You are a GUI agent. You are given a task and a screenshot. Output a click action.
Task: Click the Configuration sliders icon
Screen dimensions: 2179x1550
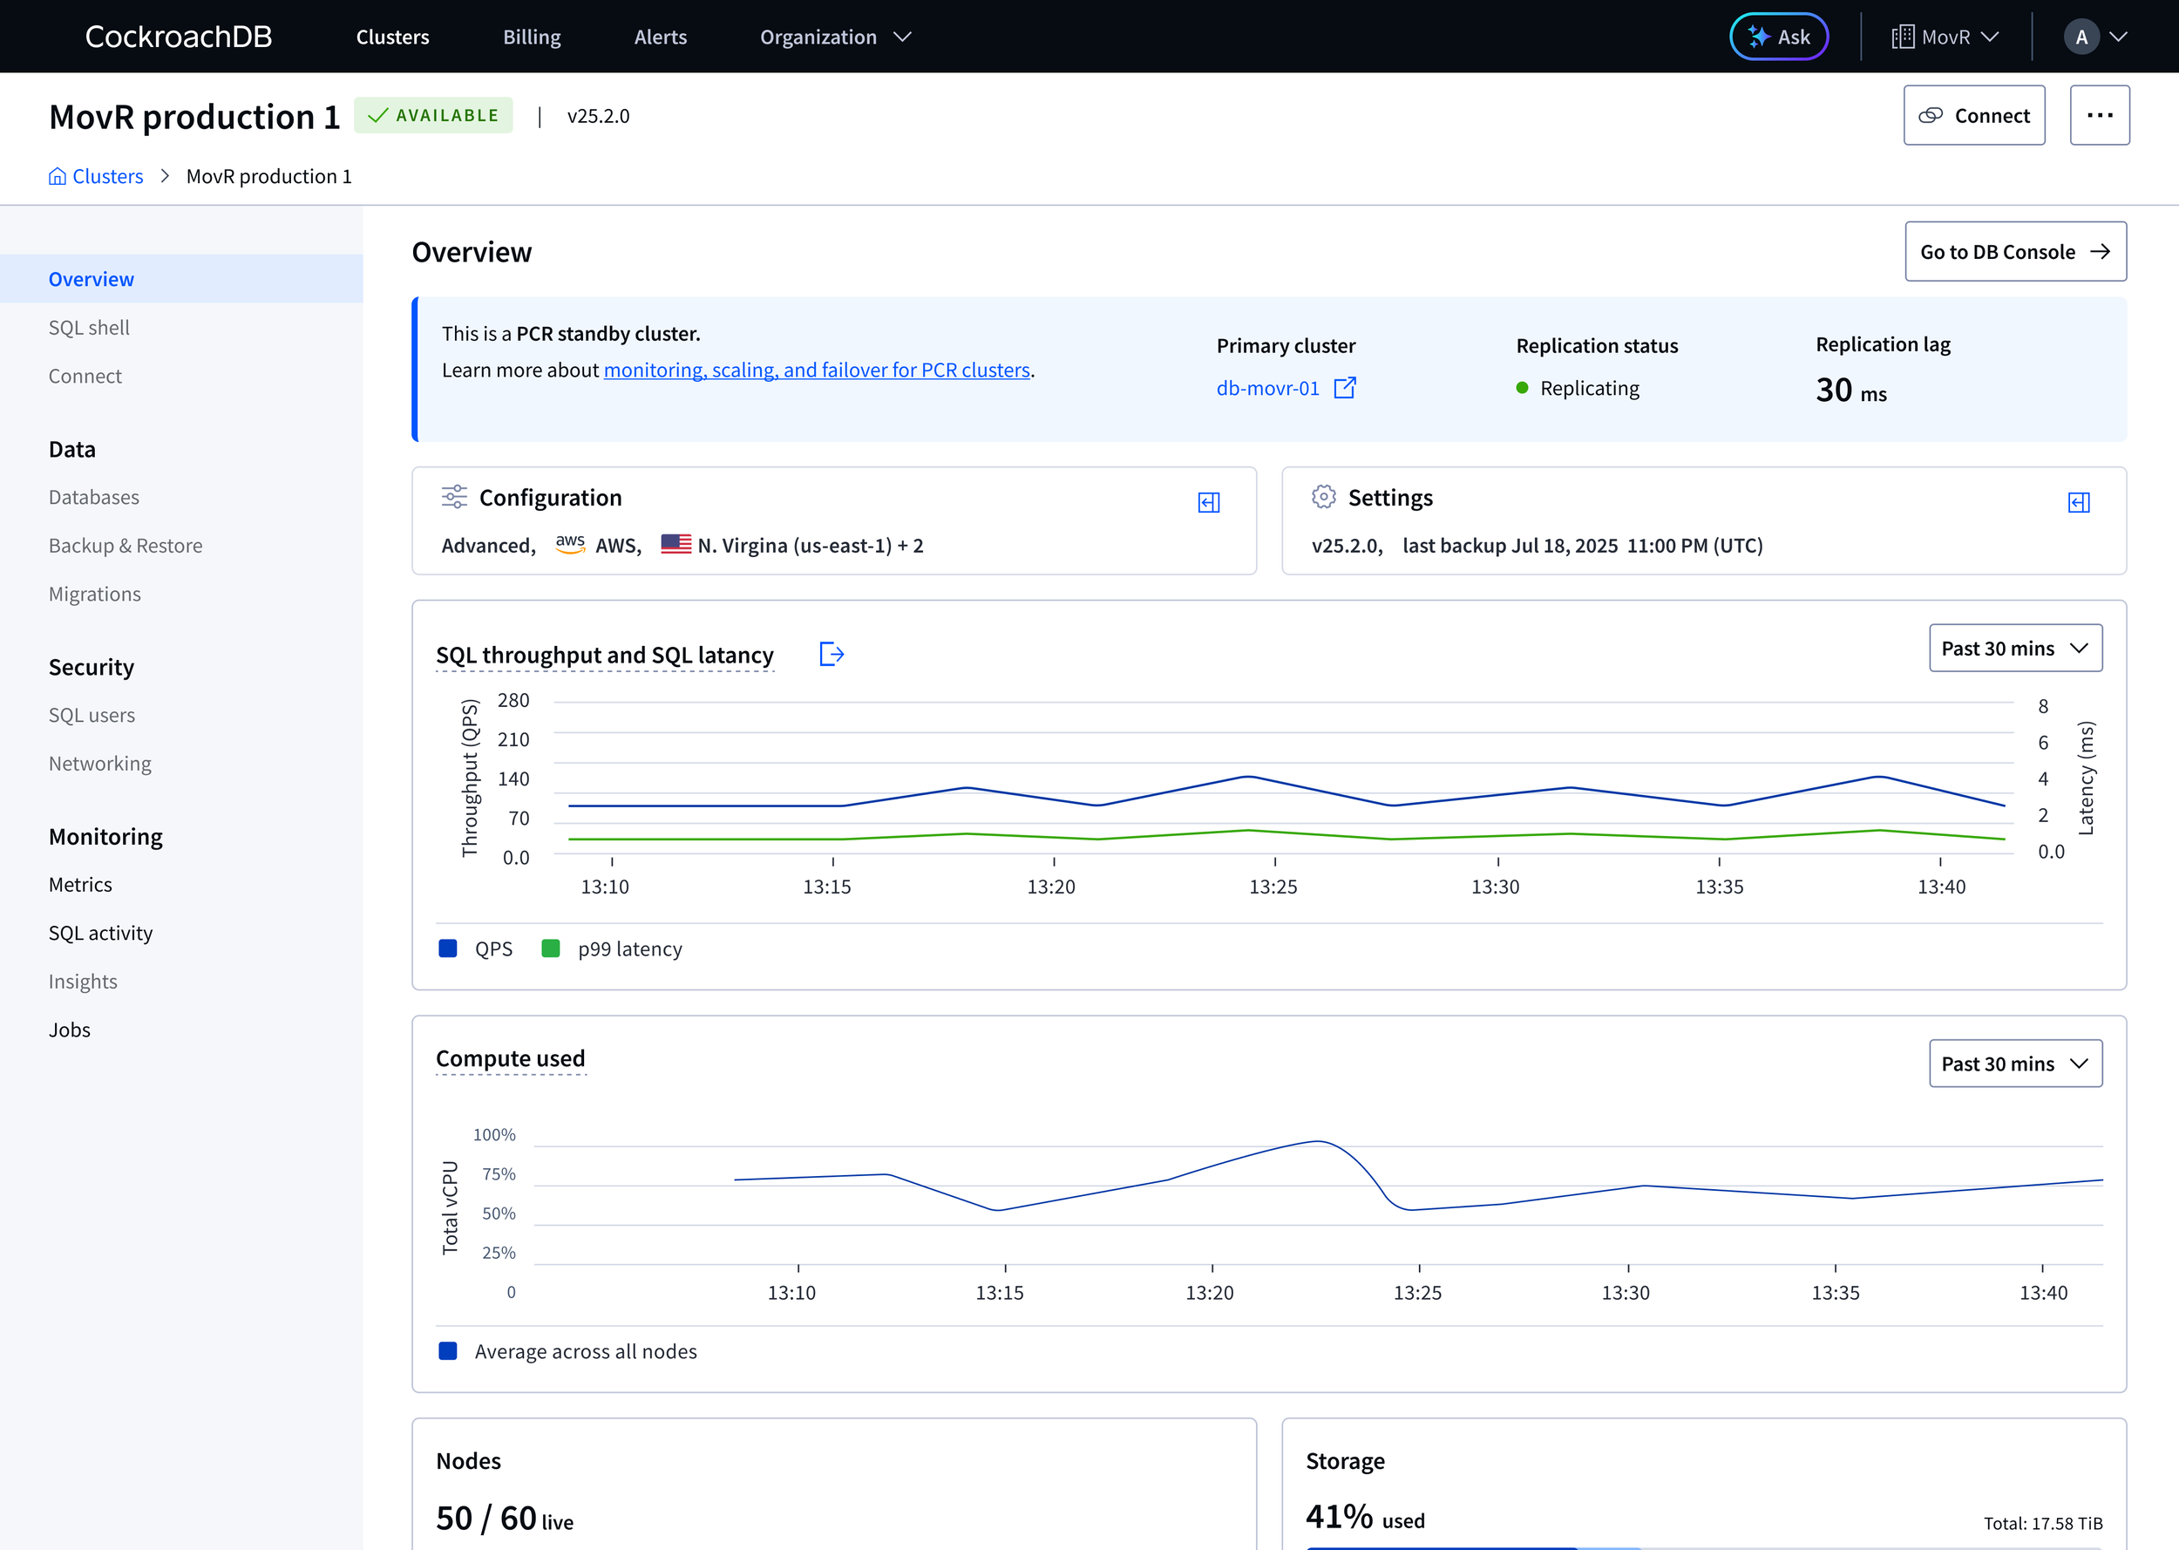click(454, 496)
